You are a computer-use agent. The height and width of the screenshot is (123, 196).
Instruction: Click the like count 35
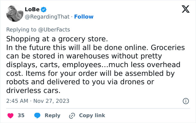click(21, 115)
